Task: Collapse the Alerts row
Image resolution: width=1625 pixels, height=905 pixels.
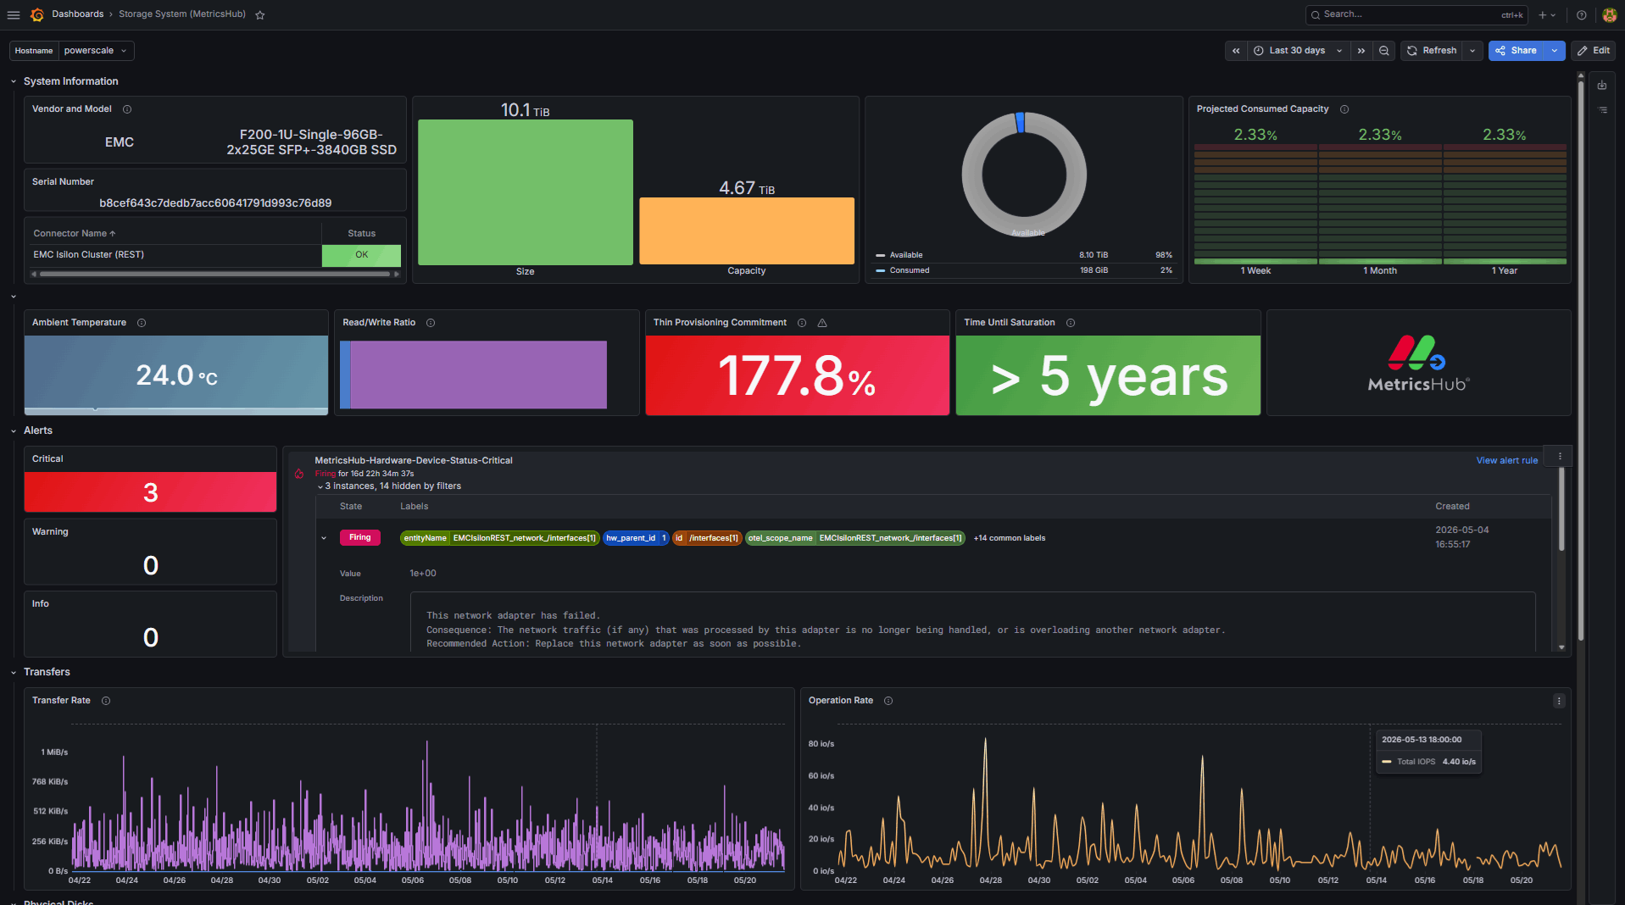Action: click(14, 431)
